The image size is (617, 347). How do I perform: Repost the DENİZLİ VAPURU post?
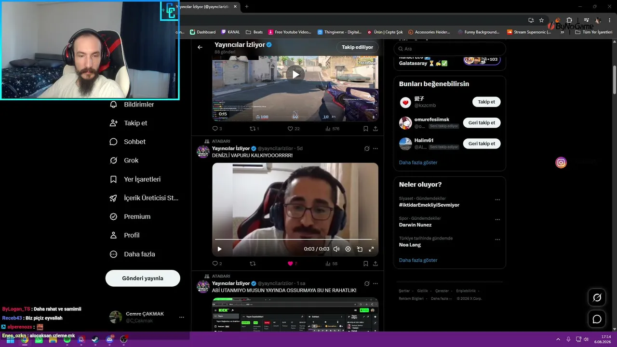(253, 264)
